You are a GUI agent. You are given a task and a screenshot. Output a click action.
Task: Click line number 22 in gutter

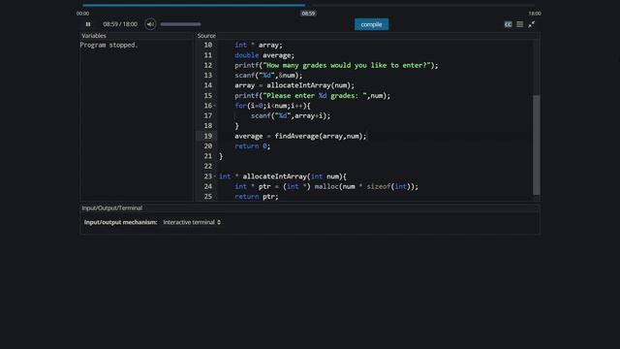208,166
